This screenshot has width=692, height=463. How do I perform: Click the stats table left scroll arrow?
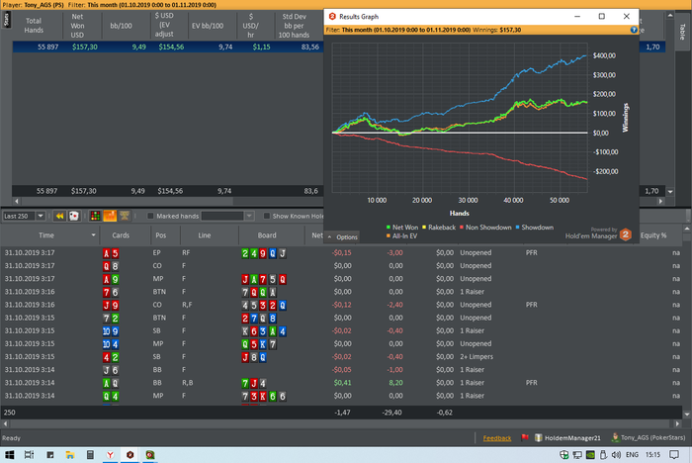[x=17, y=201]
